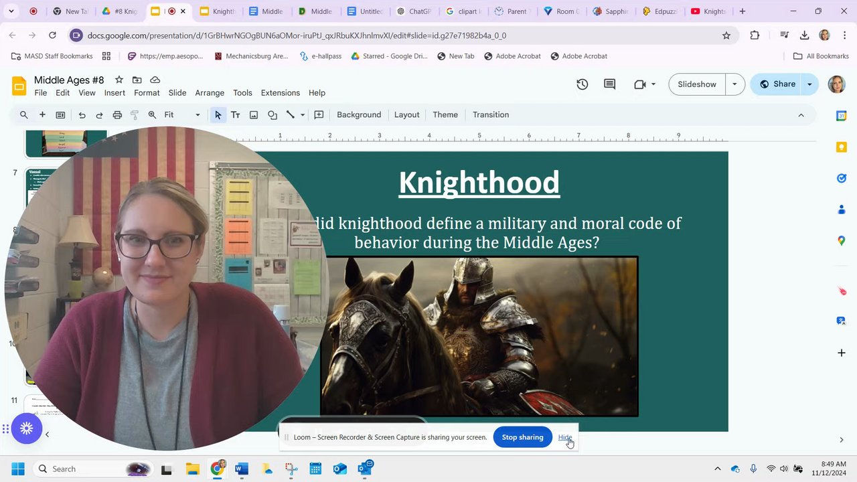Open Google Keep side panel
This screenshot has width=857, height=482.
842,147
